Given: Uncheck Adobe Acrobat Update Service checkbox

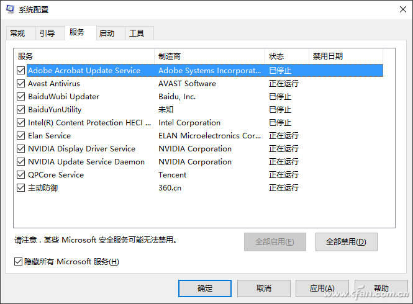Looking at the screenshot, I should click(x=22, y=71).
